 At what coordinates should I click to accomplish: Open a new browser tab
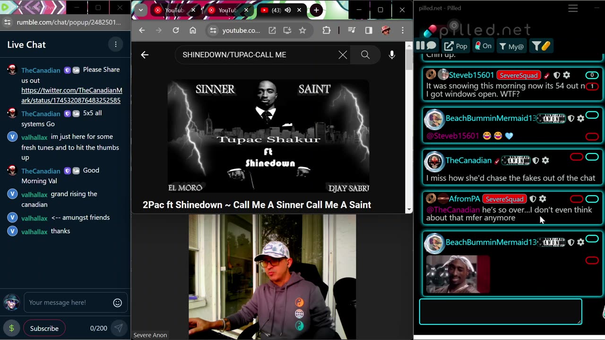pos(316,10)
